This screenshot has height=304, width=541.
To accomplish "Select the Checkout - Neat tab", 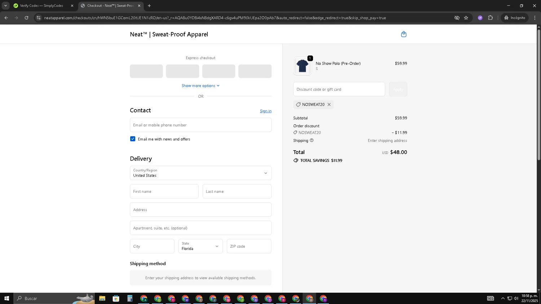I will click(110, 6).
